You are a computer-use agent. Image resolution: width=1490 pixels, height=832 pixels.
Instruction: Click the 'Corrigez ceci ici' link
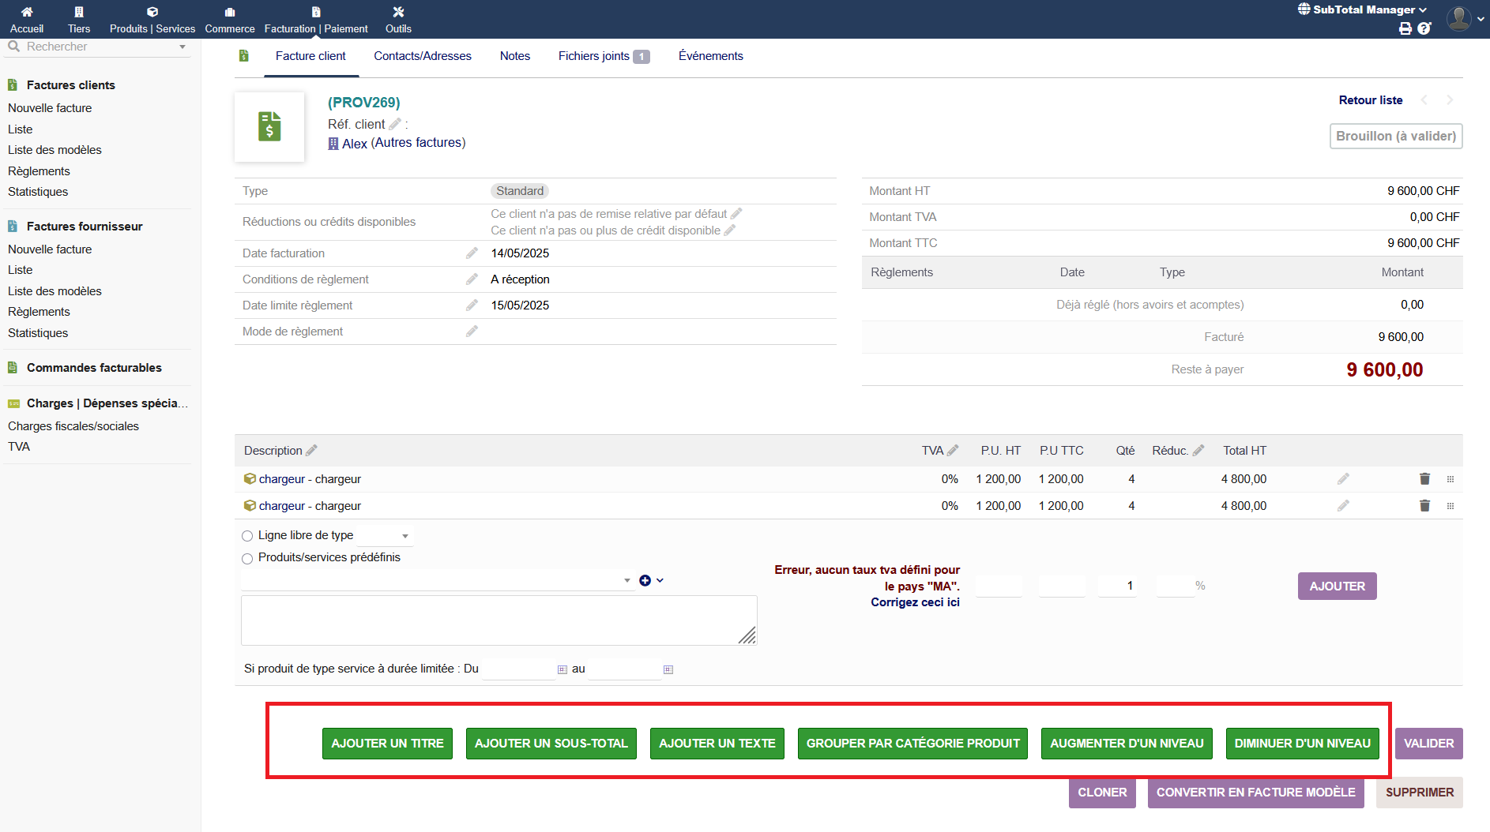(x=915, y=602)
